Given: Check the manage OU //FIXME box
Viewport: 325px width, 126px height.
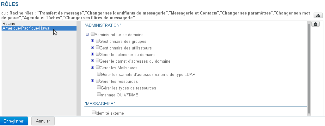Looking at the screenshot, I should [x=99, y=94].
